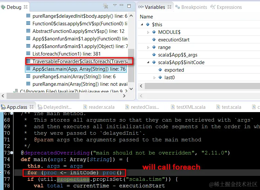Click Debug view vertical scrollbar down arrow
The image size is (260, 190).
click(x=131, y=89)
